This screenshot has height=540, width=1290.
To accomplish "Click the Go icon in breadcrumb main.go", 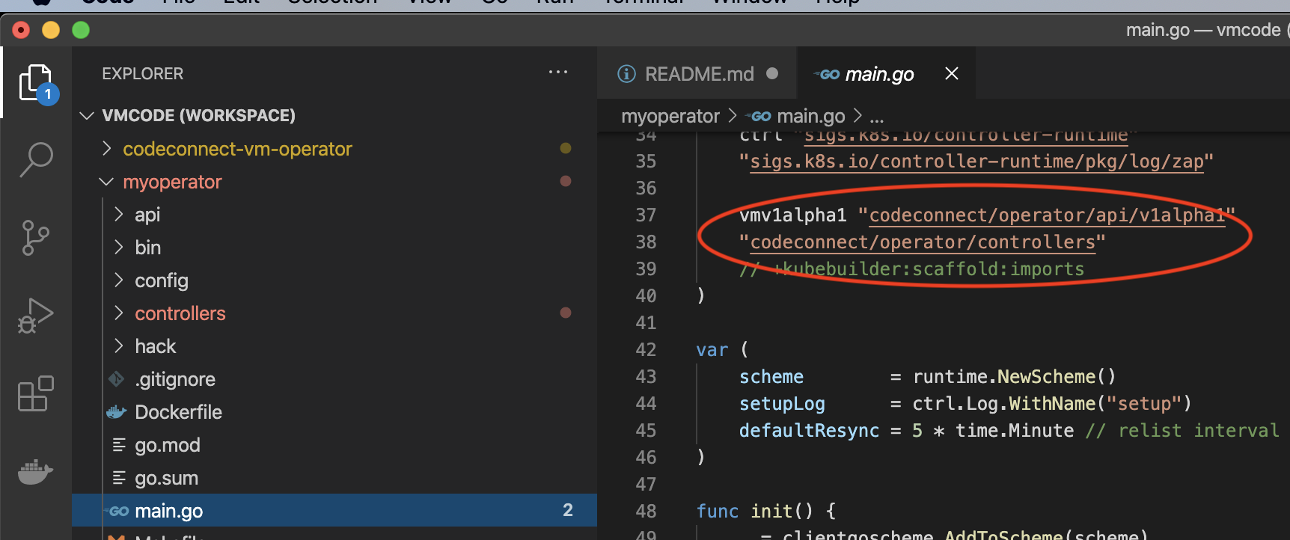I will click(x=759, y=117).
